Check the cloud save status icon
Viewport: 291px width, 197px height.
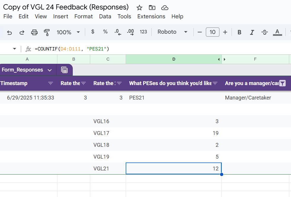165,8
